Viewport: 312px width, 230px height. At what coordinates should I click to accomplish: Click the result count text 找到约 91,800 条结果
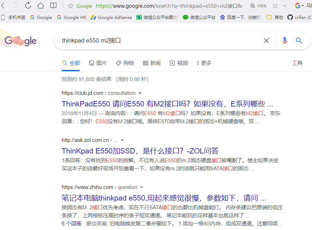pyautogui.click(x=87, y=79)
